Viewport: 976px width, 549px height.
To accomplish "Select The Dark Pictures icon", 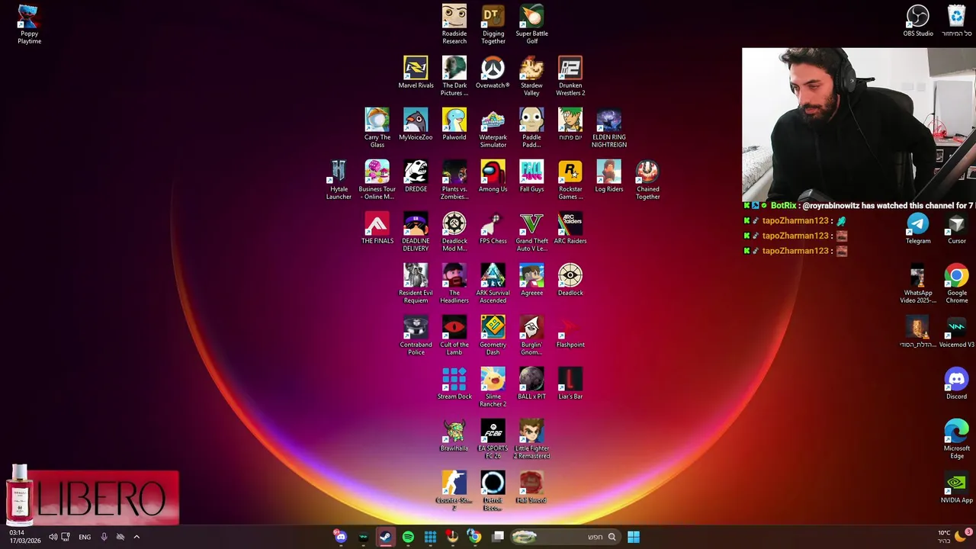I will pyautogui.click(x=454, y=76).
